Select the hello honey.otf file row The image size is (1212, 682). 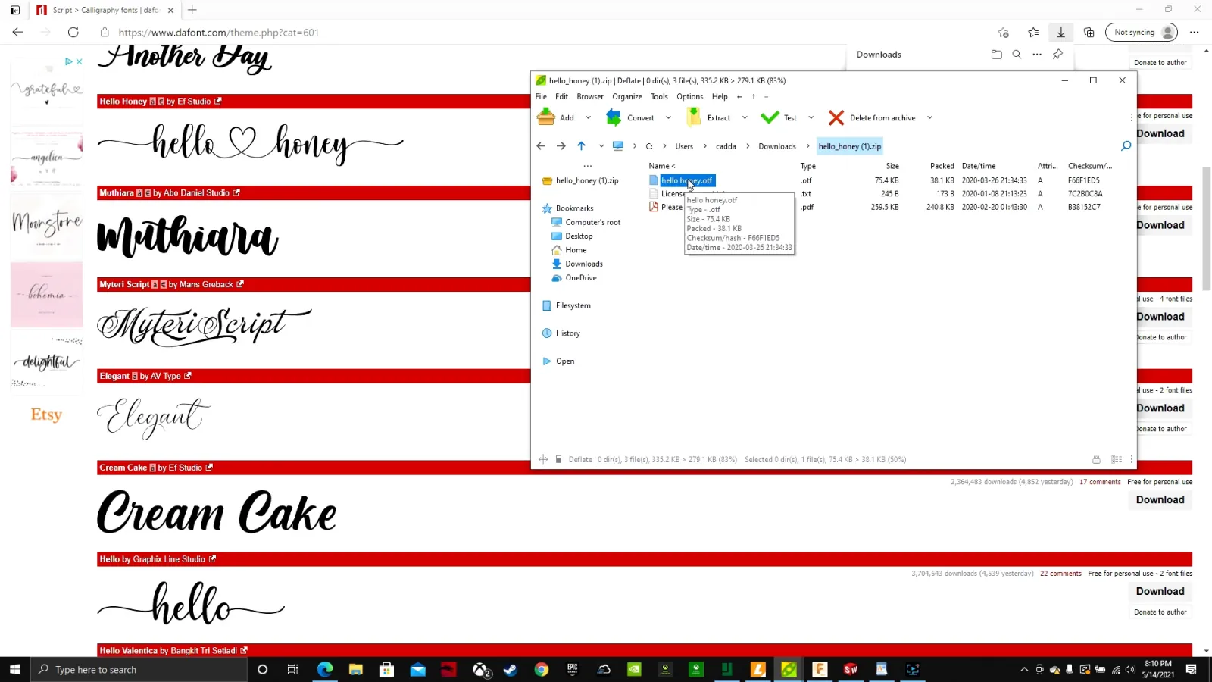(x=880, y=180)
